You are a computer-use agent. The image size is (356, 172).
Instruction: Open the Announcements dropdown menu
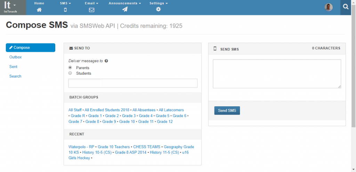coord(125,3)
